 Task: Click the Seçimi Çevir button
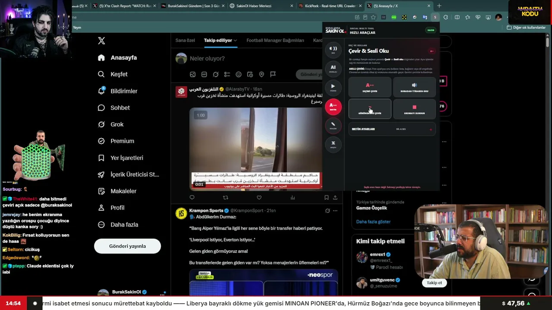coord(370,87)
